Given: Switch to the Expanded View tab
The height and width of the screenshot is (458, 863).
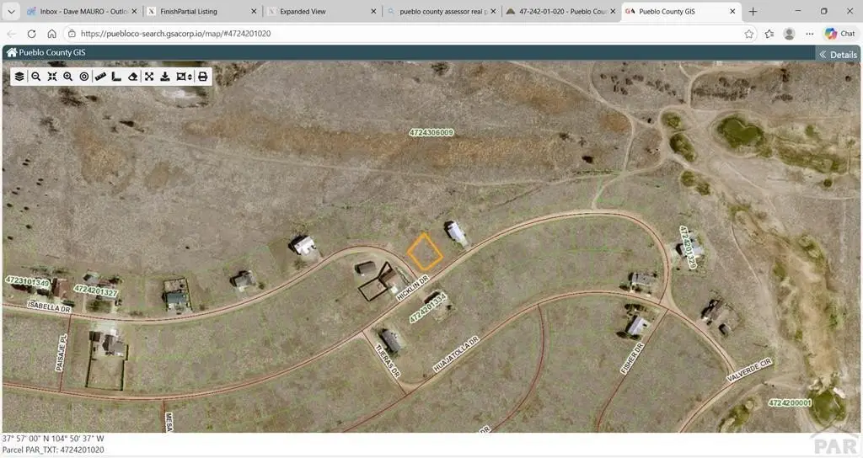Looking at the screenshot, I should tap(320, 12).
